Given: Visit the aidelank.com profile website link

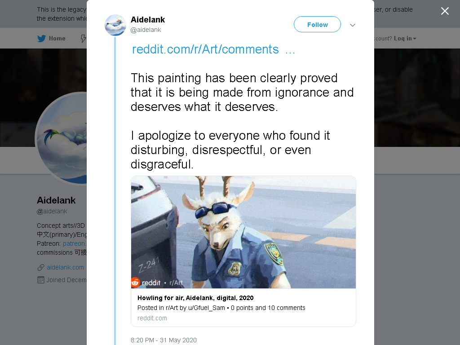Looking at the screenshot, I should tap(65, 267).
